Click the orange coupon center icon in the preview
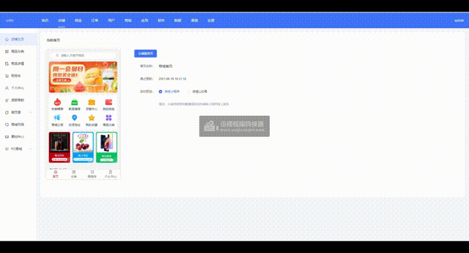The width and height of the screenshot is (469, 253). point(91,102)
